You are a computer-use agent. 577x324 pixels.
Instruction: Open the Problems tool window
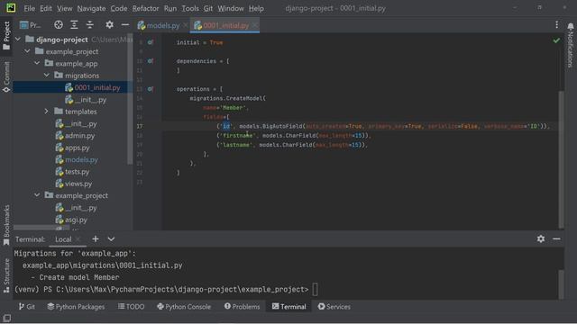tap(242, 306)
